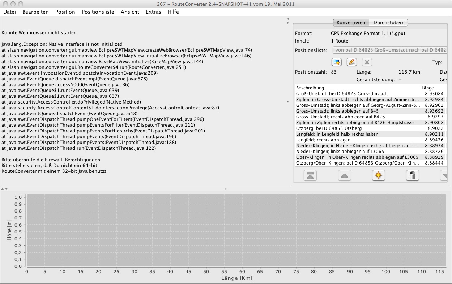Open the Positionsliste dropdown field
The height and width of the screenshot is (284, 452).
(389, 51)
